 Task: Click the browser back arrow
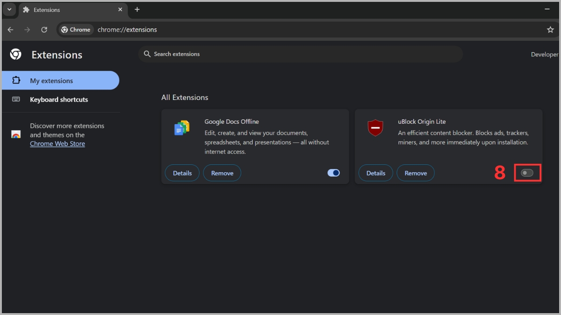click(x=10, y=29)
